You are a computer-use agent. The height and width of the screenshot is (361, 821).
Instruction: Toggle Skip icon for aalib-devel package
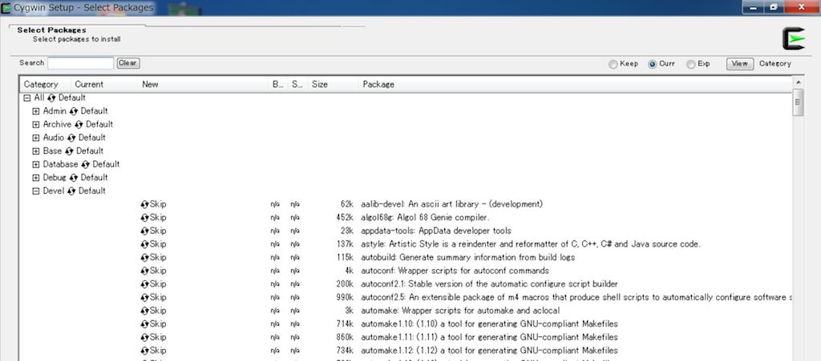click(x=144, y=204)
